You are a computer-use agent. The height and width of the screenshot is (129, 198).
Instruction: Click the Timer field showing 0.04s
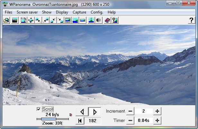(x=144, y=121)
